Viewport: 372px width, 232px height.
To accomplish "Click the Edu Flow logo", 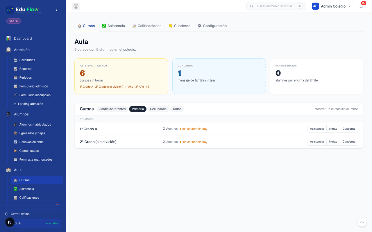I will pyautogui.click(x=24, y=10).
